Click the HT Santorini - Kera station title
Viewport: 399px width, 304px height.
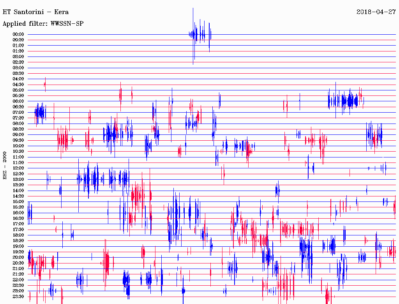[35, 12]
